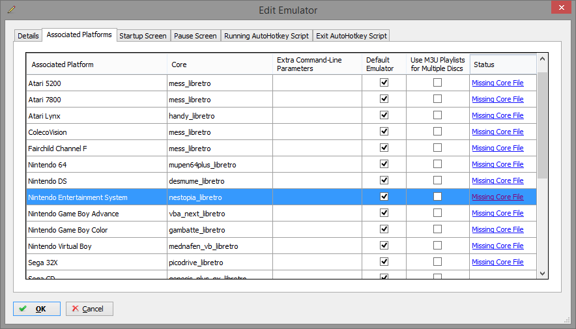Open Missing Core File link for Sega 32X

tap(497, 262)
